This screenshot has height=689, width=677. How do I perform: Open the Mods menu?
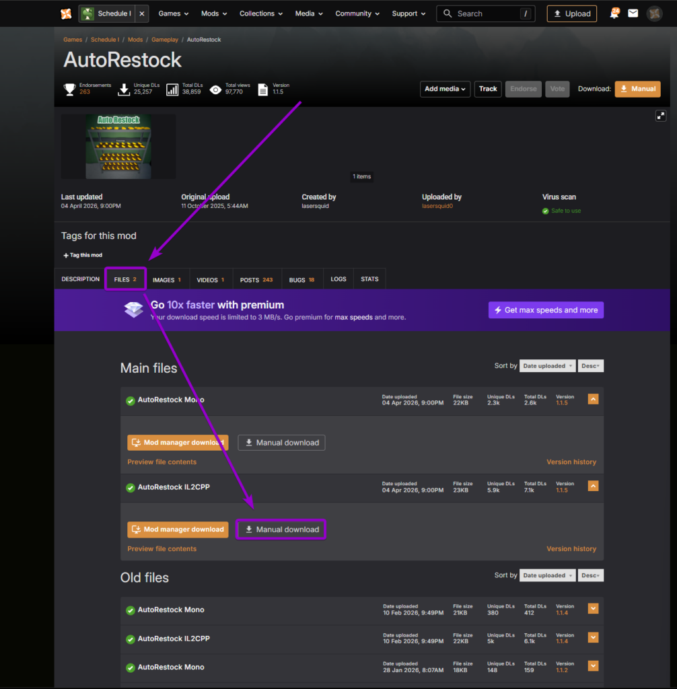pyautogui.click(x=213, y=13)
